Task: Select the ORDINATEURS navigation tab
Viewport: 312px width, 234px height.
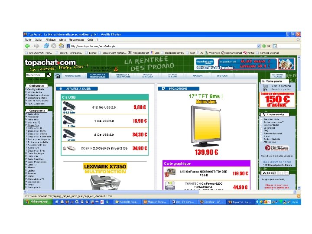Action: [x=73, y=76]
